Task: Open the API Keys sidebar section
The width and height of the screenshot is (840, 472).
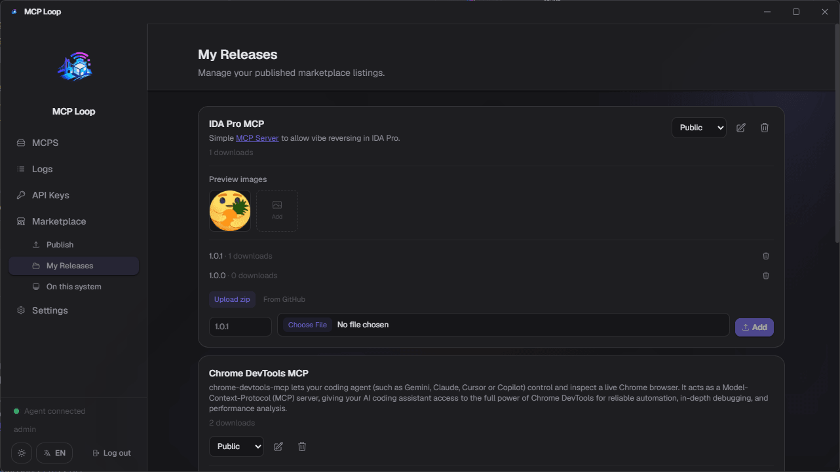Action: click(73, 195)
